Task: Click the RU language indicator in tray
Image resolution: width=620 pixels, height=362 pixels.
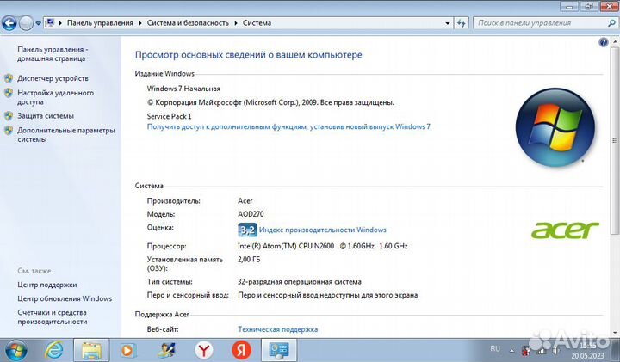Action: [x=495, y=348]
